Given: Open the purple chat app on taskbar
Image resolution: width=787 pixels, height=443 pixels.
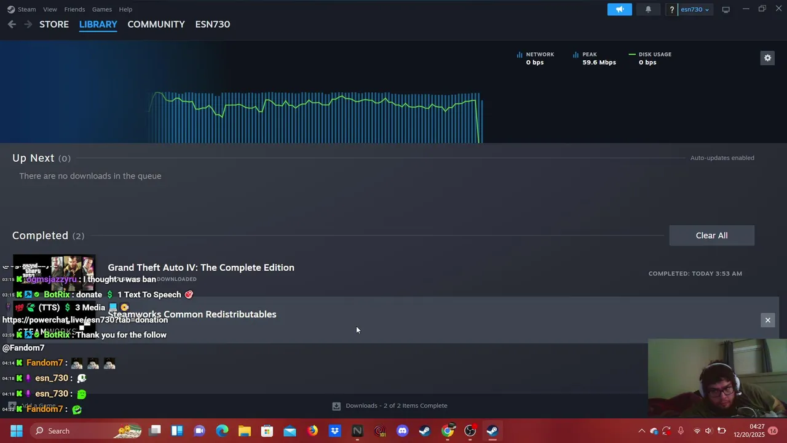Looking at the screenshot, I should pyautogui.click(x=200, y=431).
